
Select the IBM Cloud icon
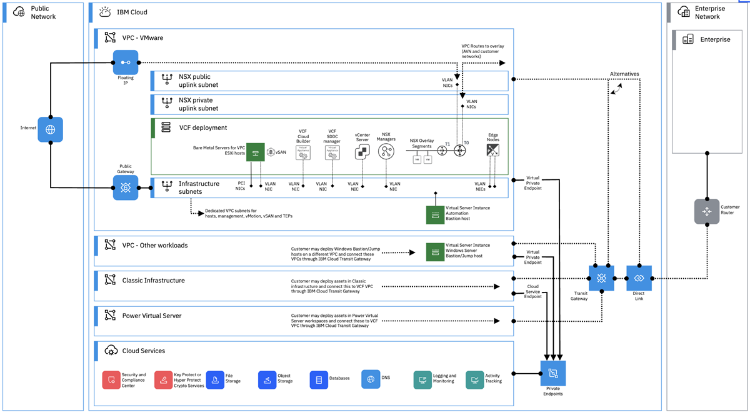pyautogui.click(x=105, y=12)
